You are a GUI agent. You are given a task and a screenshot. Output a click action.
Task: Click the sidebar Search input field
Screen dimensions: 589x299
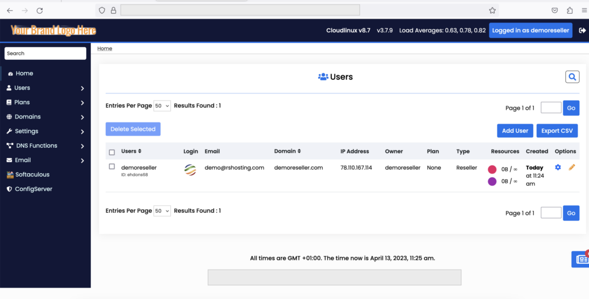pos(45,53)
